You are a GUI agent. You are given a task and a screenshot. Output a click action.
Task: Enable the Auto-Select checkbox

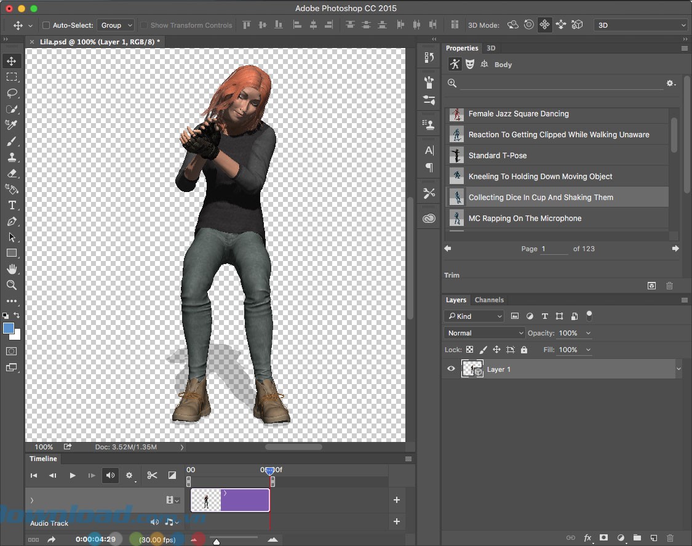point(46,25)
